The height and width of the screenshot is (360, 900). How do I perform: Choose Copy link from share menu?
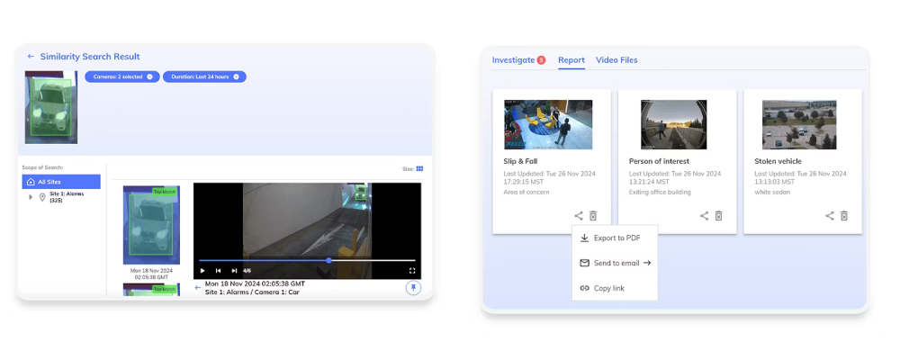(608, 288)
